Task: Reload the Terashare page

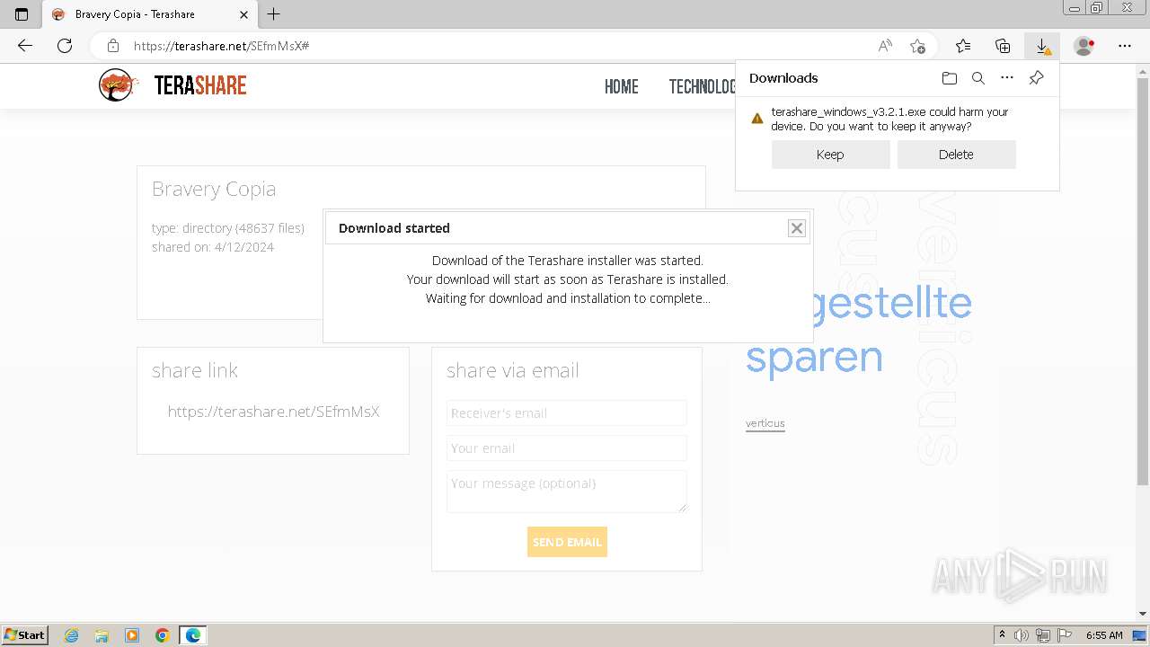Action: (65, 46)
